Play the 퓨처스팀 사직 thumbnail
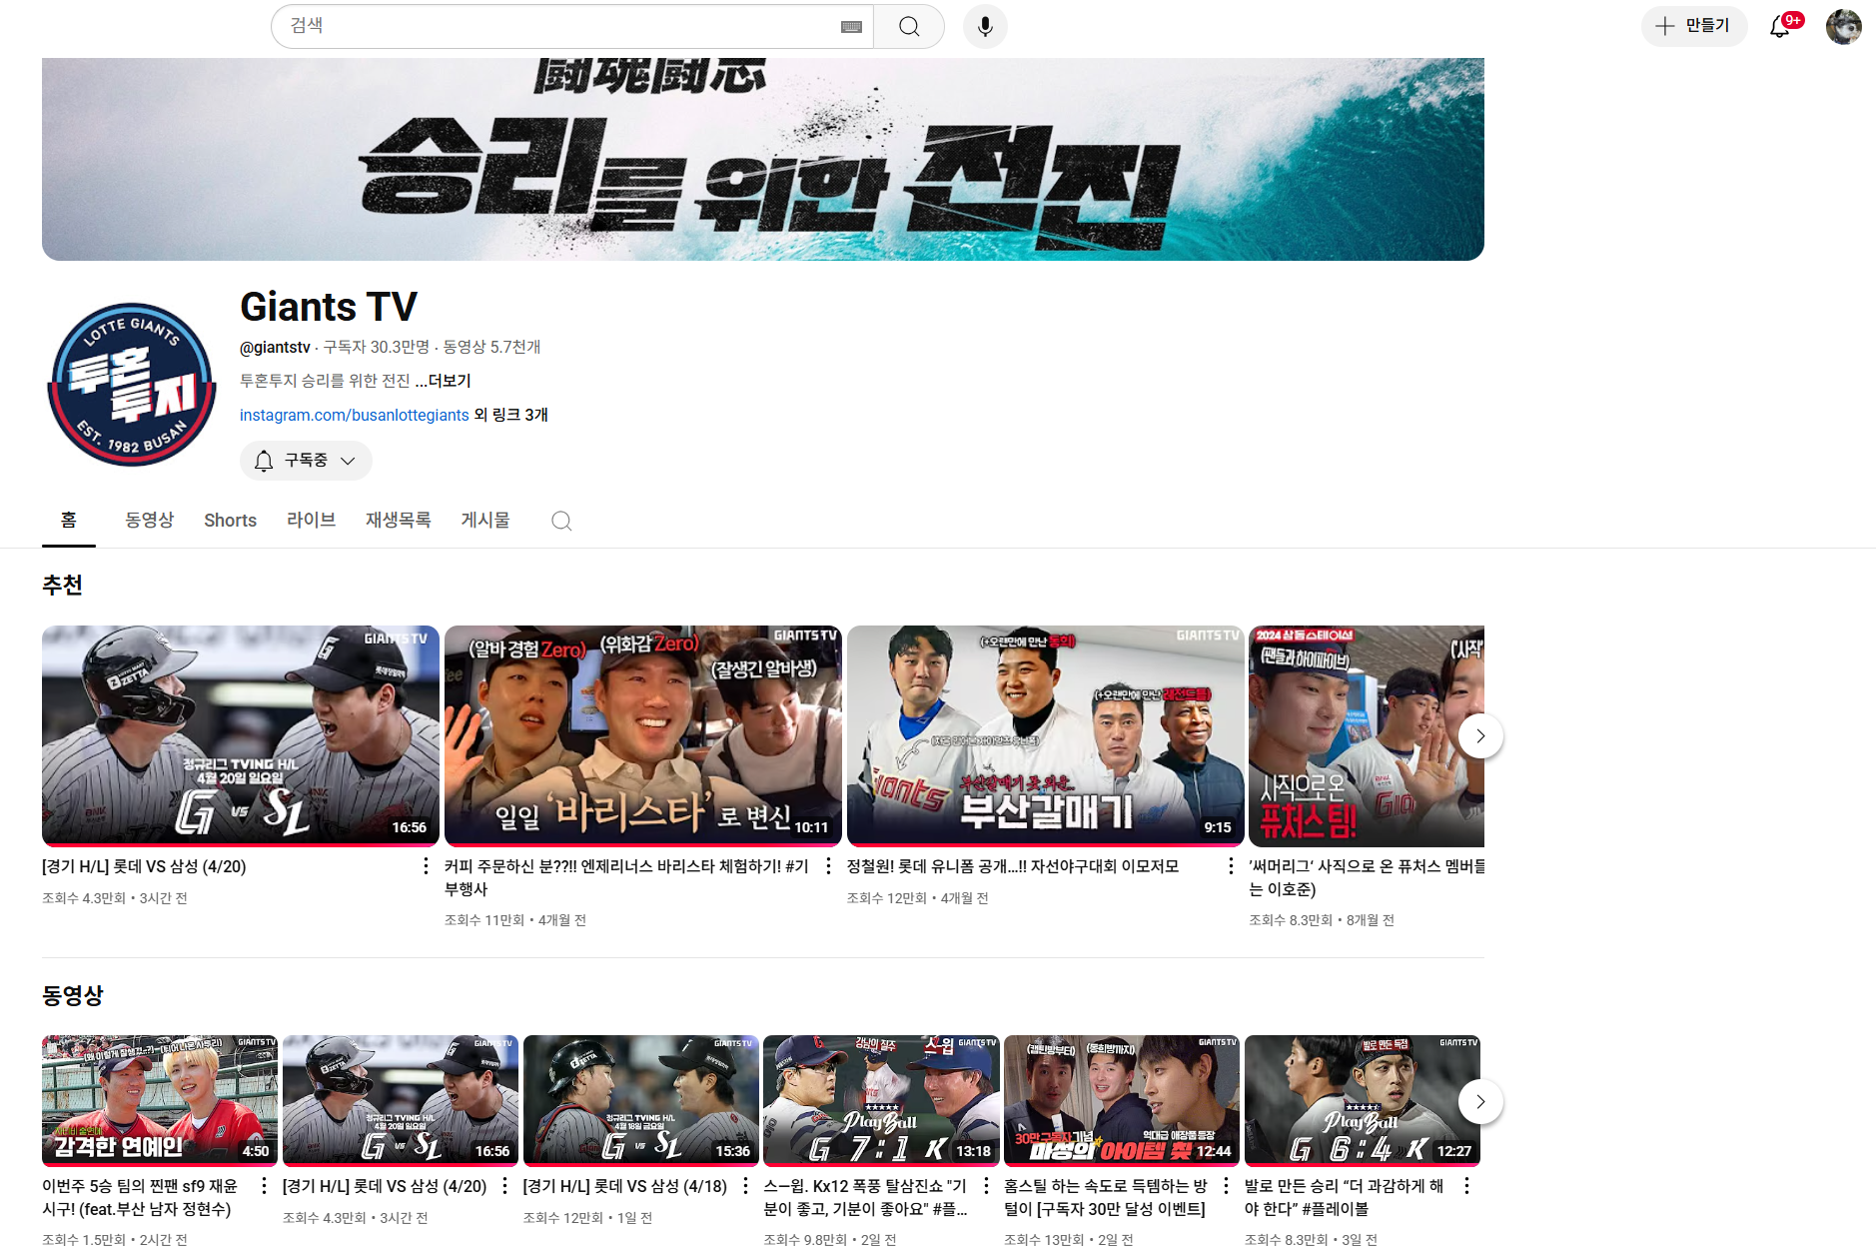This screenshot has width=1876, height=1258. click(x=1367, y=735)
